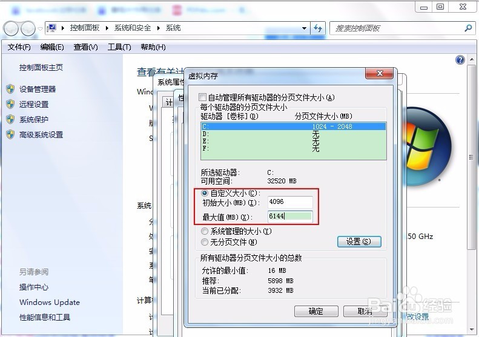Click the 确定 button
The image size is (479, 337).
tap(316, 312)
